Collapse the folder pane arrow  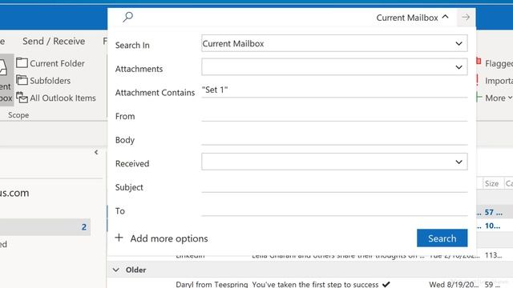click(96, 152)
